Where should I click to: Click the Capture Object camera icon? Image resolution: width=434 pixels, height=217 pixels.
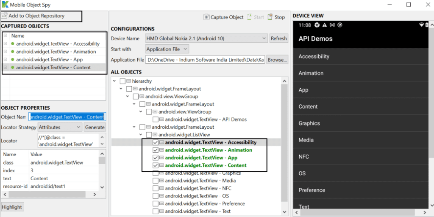(206, 17)
